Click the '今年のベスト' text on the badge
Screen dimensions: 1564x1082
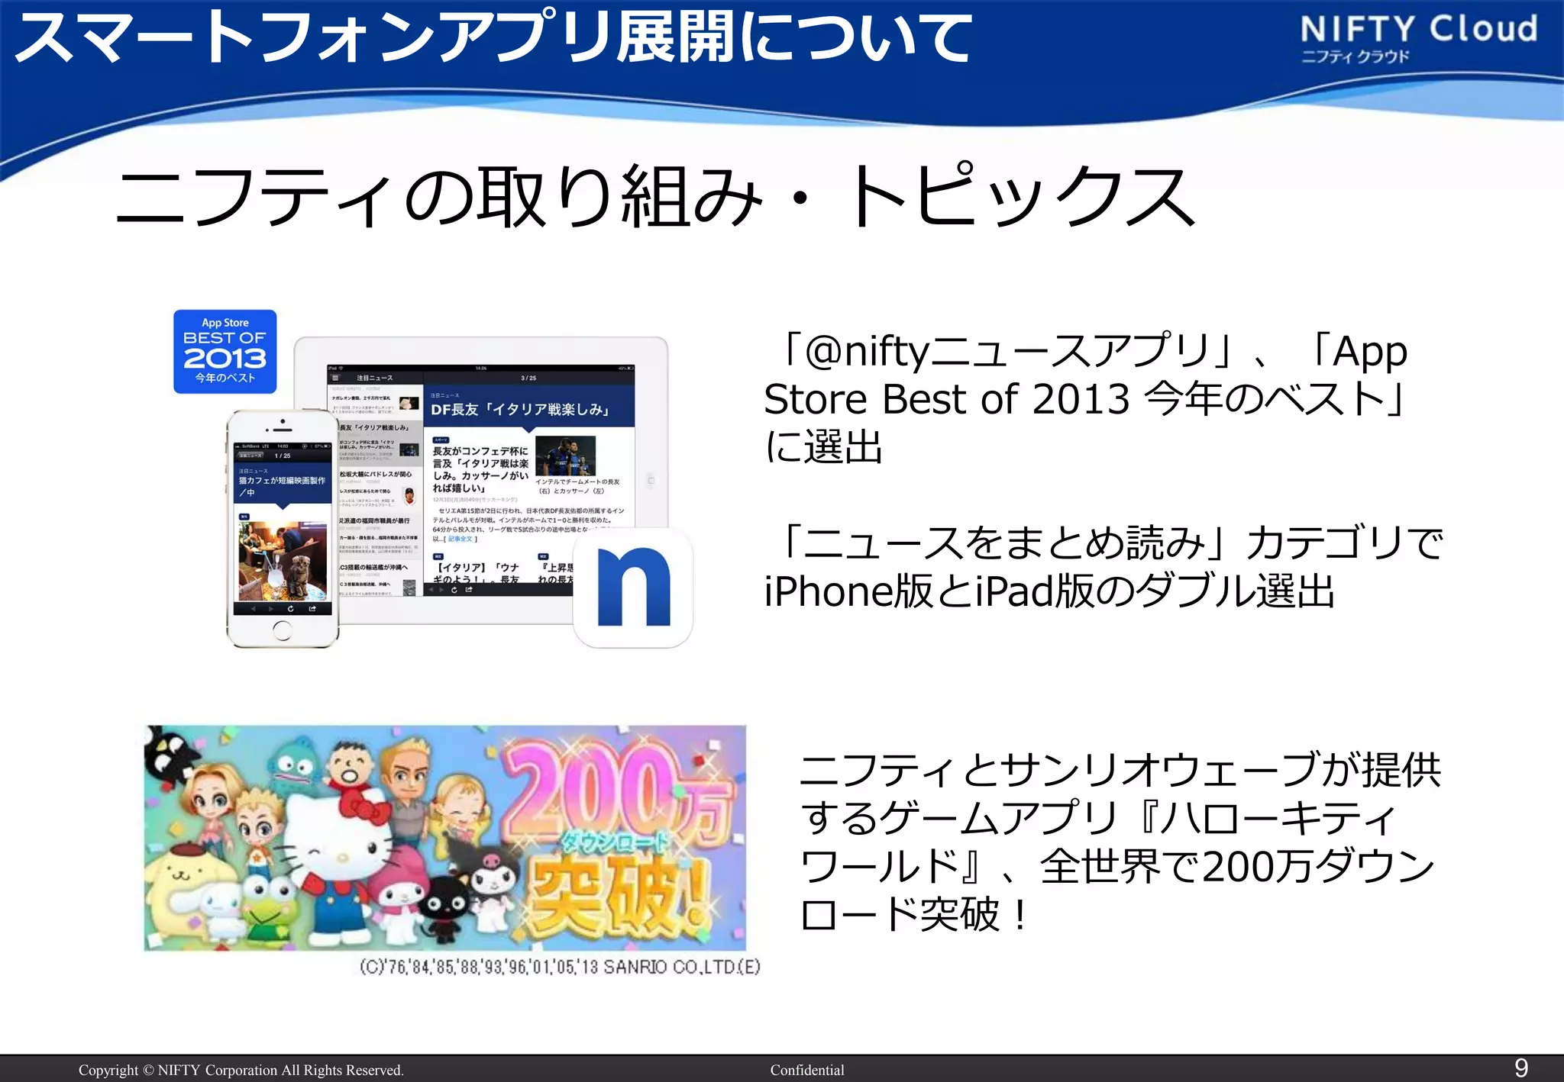tap(225, 378)
